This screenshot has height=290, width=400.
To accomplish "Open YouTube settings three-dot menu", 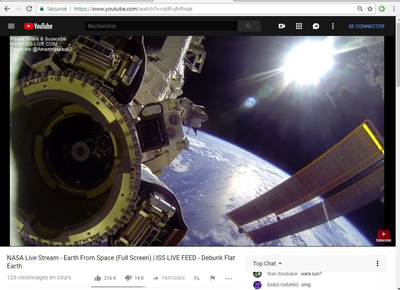I will [x=333, y=26].
